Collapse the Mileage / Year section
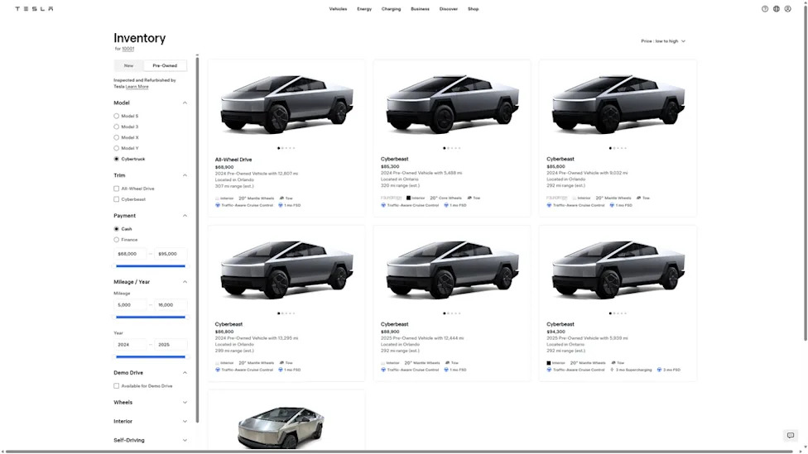The image size is (808, 454). click(185, 282)
